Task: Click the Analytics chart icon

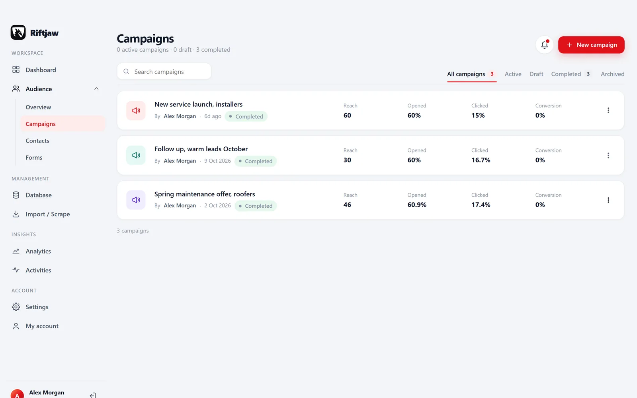Action: point(16,251)
